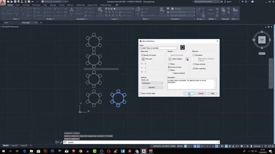Click the Cancel button in Block Definition
The image size is (275, 154).
pyautogui.click(x=201, y=94)
